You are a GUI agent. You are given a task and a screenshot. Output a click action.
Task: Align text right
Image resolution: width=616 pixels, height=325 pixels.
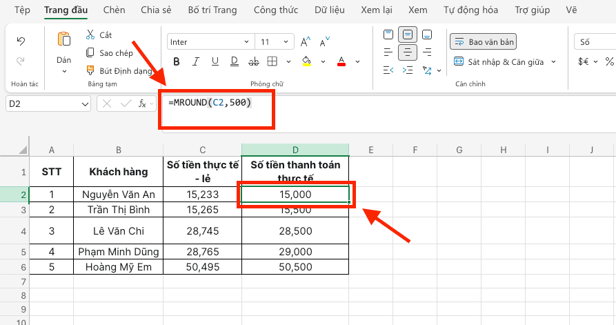pyautogui.click(x=427, y=52)
